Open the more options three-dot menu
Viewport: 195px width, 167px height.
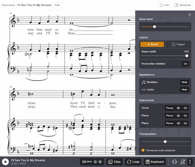pos(190,162)
